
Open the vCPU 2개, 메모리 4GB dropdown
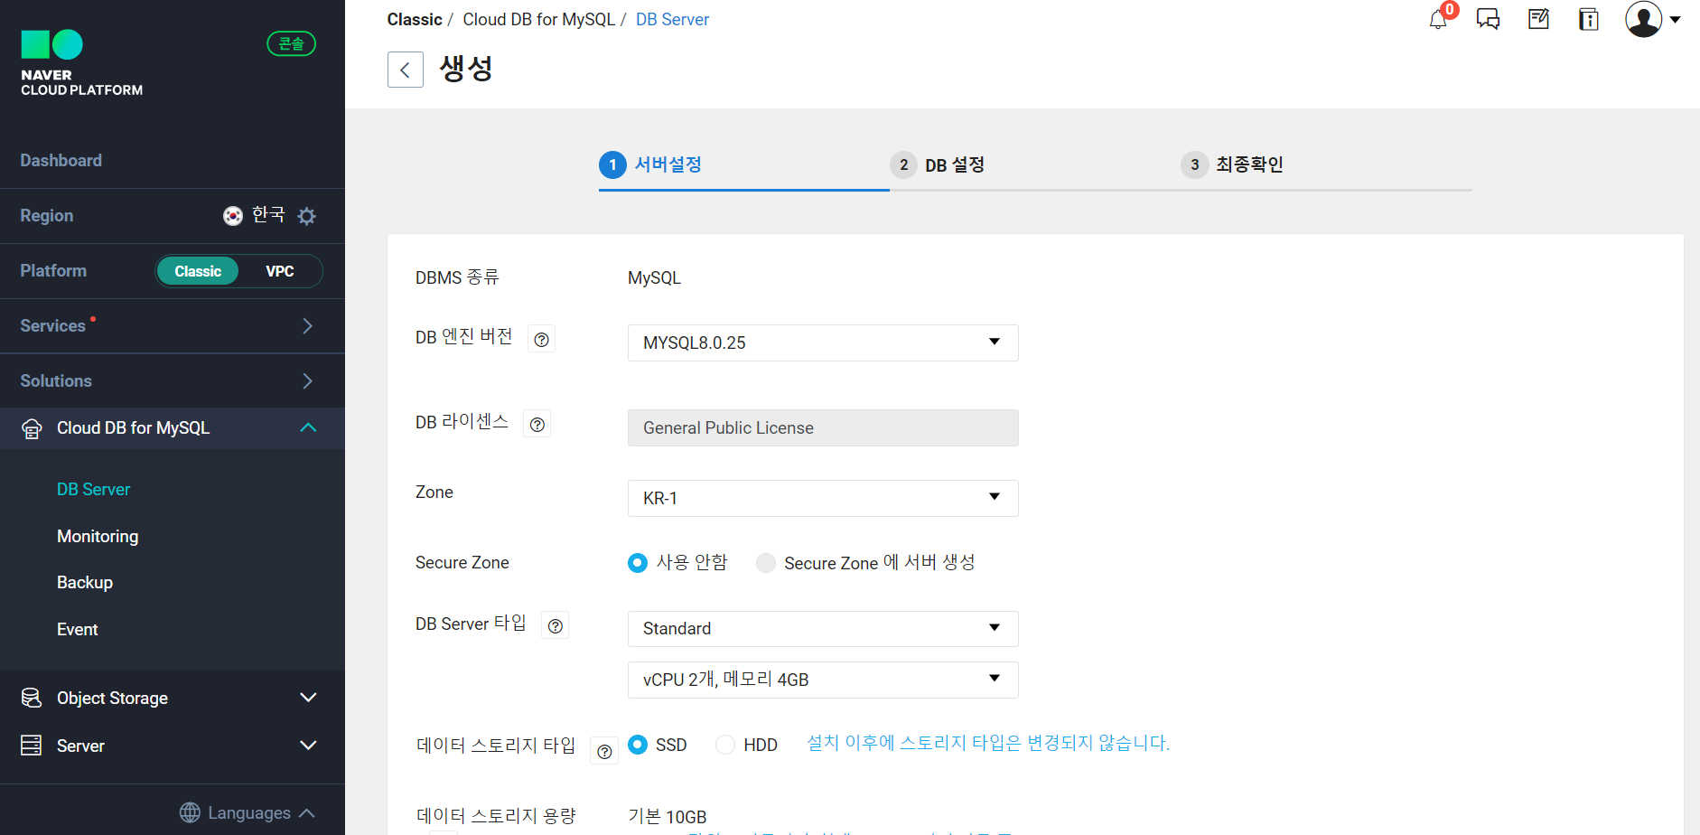(x=823, y=680)
